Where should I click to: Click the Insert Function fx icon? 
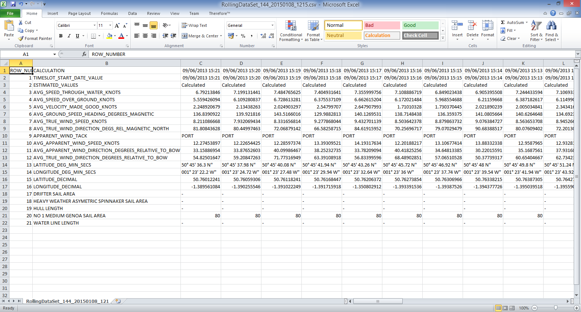[x=84, y=54]
